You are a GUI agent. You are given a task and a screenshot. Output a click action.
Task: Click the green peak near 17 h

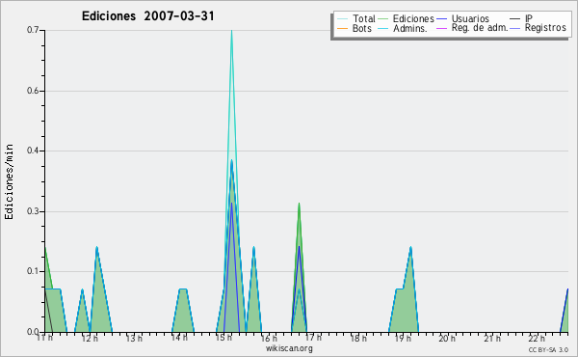click(x=299, y=205)
